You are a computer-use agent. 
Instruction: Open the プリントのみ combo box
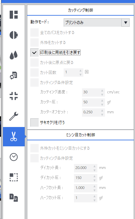(97, 22)
